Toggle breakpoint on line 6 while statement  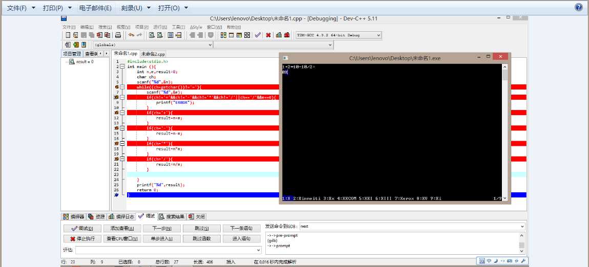117,87
